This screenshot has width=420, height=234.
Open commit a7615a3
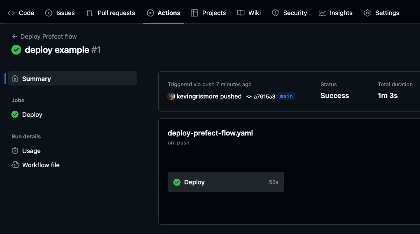click(265, 97)
